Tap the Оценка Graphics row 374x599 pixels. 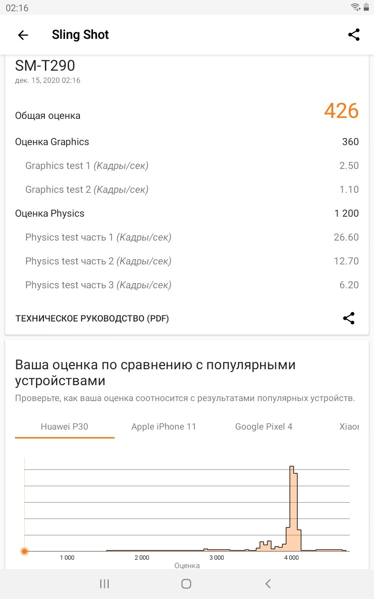tap(187, 142)
